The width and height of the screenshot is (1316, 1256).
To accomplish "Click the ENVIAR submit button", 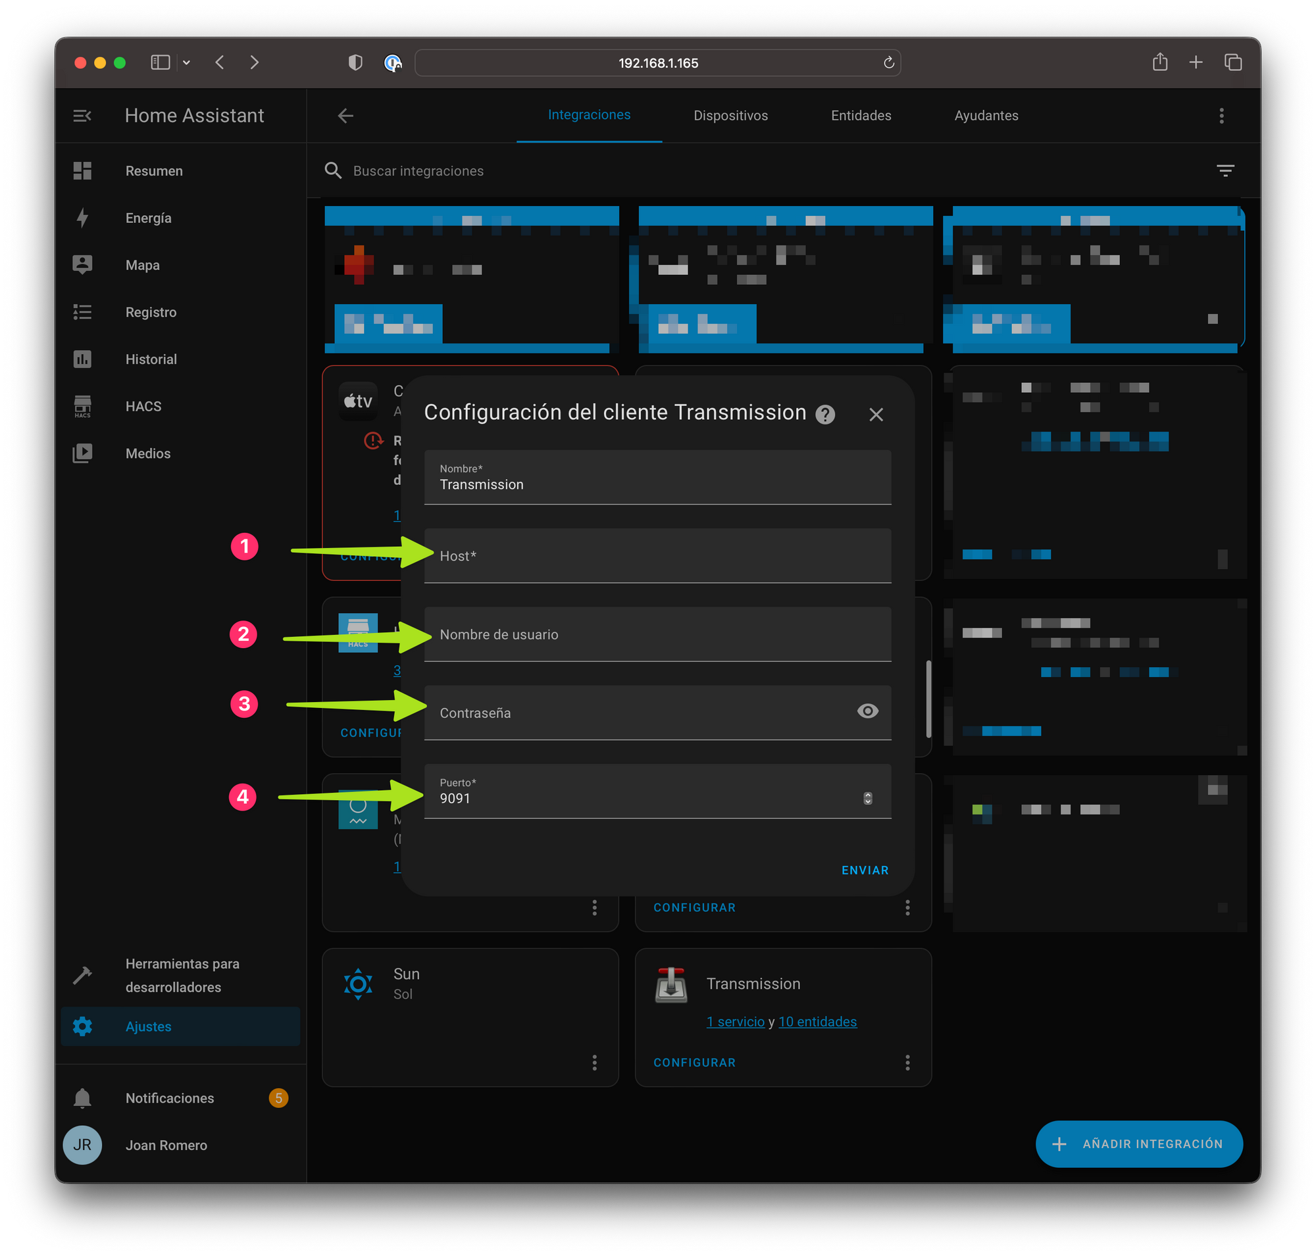I will tap(865, 870).
